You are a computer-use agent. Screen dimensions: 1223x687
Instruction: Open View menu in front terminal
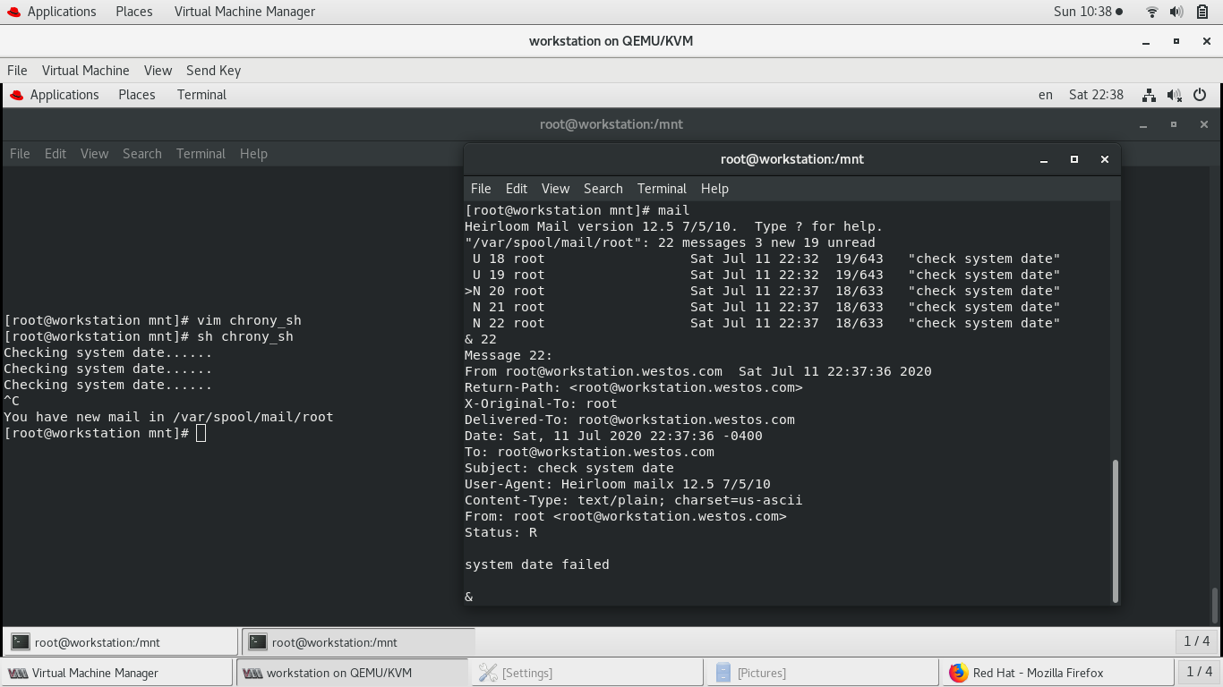(555, 189)
